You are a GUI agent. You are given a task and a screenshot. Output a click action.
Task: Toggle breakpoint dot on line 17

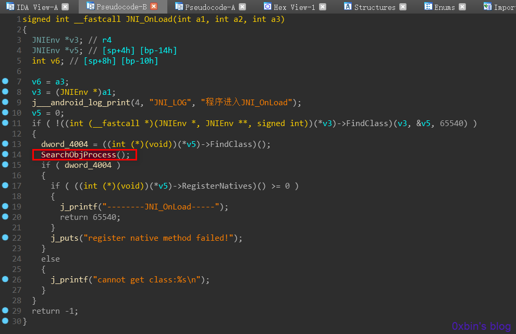tap(5, 185)
